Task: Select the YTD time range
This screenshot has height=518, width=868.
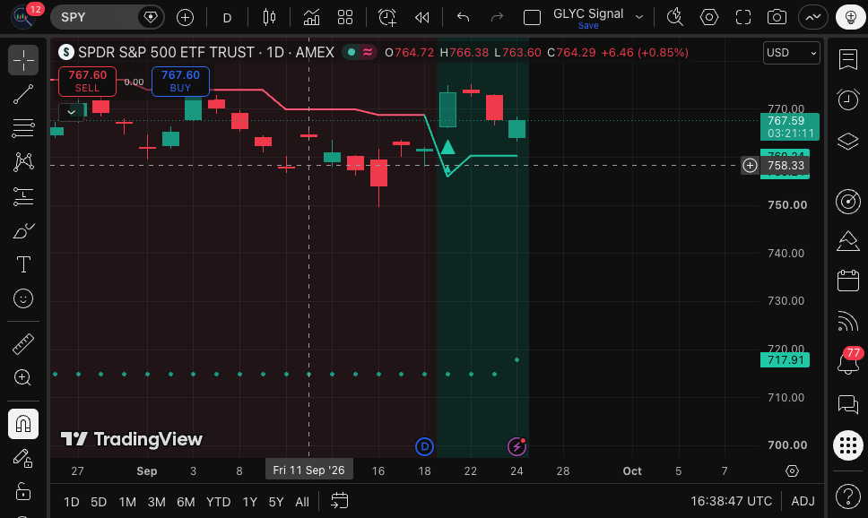Action: tap(218, 502)
